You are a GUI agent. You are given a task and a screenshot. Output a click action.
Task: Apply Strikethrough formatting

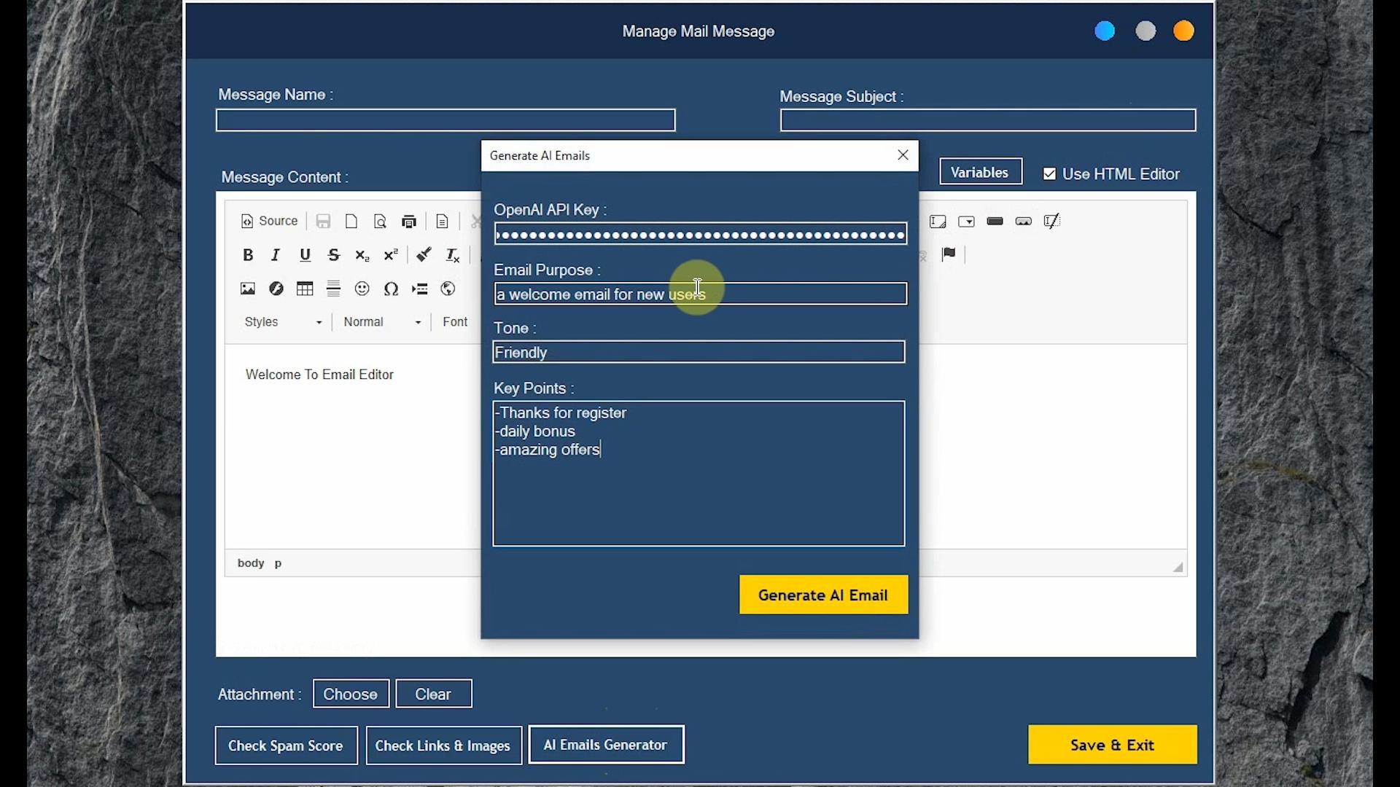[x=333, y=255]
